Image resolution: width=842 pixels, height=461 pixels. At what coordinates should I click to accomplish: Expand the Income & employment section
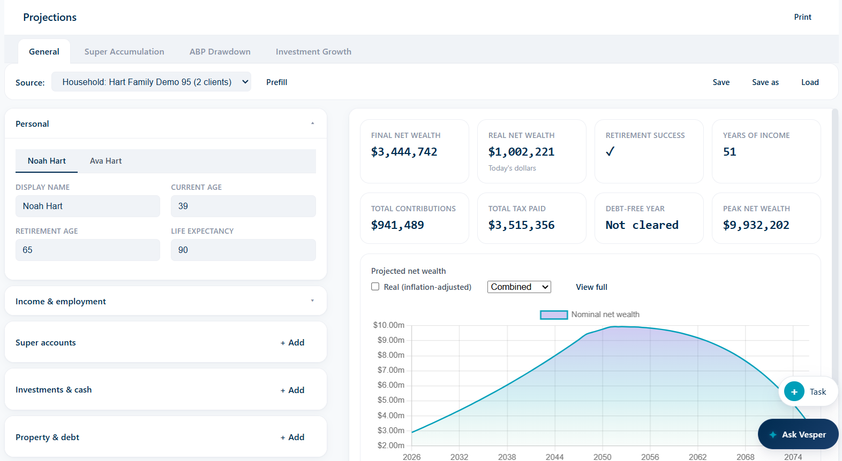tap(166, 301)
